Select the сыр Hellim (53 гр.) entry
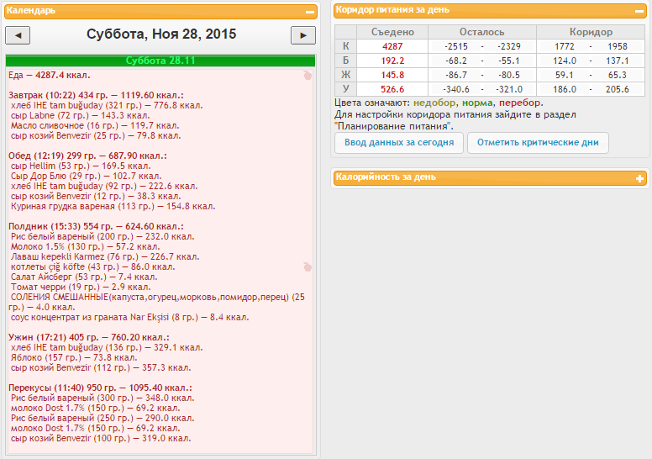This screenshot has width=652, height=459. point(81,166)
